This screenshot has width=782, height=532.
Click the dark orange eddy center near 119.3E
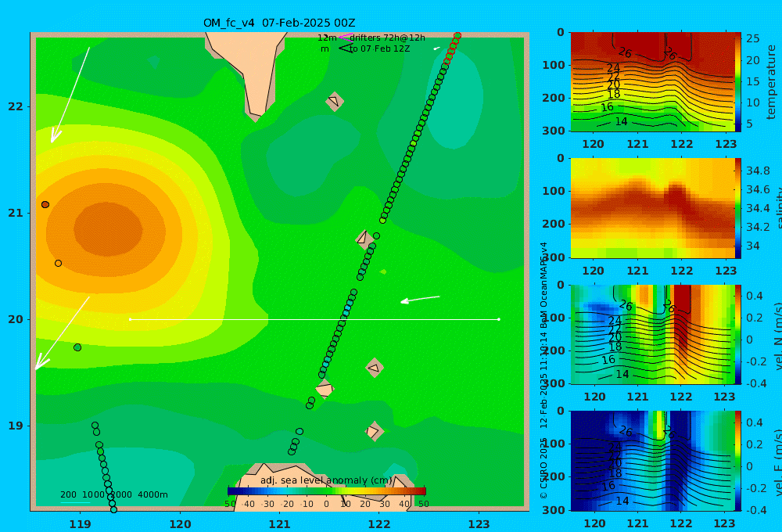[108, 229]
